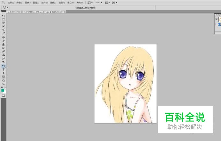Select the Path Selection tool

tap(4, 73)
